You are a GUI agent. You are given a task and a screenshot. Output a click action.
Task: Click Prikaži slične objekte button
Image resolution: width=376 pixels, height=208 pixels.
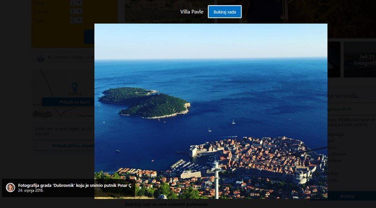pos(65,145)
